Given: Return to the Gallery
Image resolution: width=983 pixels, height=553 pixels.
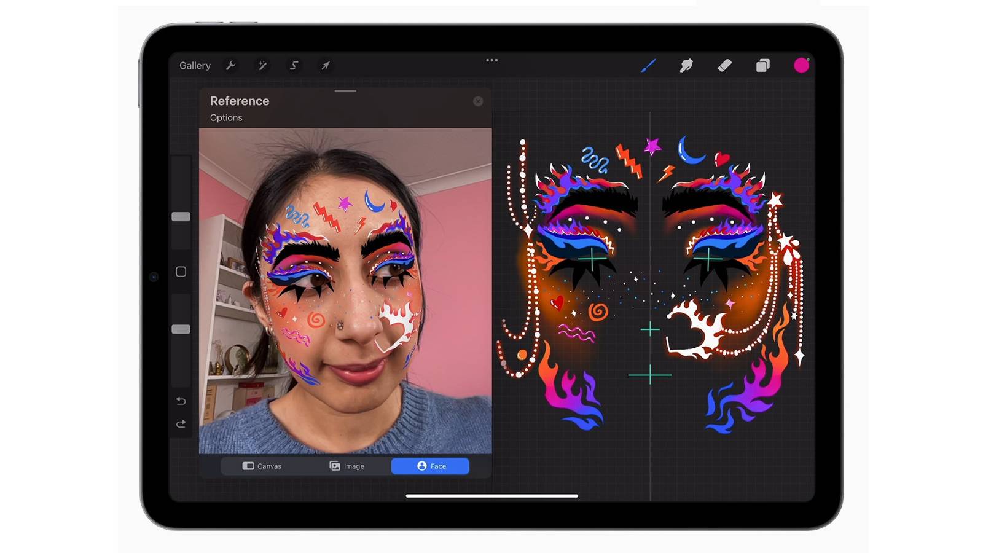Looking at the screenshot, I should 194,65.
